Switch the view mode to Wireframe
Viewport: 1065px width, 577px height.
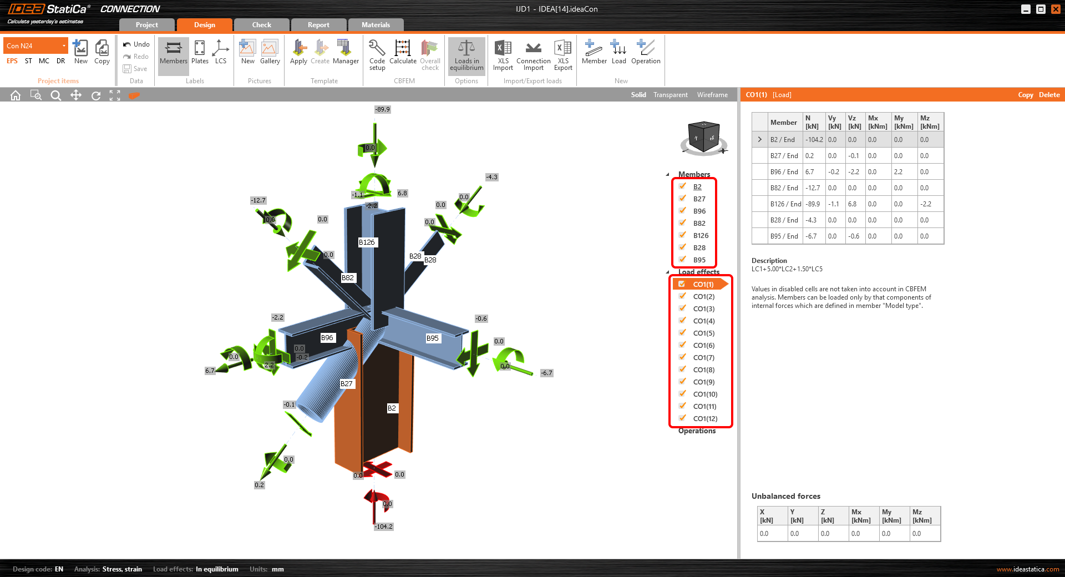click(712, 95)
